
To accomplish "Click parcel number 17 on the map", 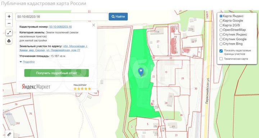I will [132, 127].
